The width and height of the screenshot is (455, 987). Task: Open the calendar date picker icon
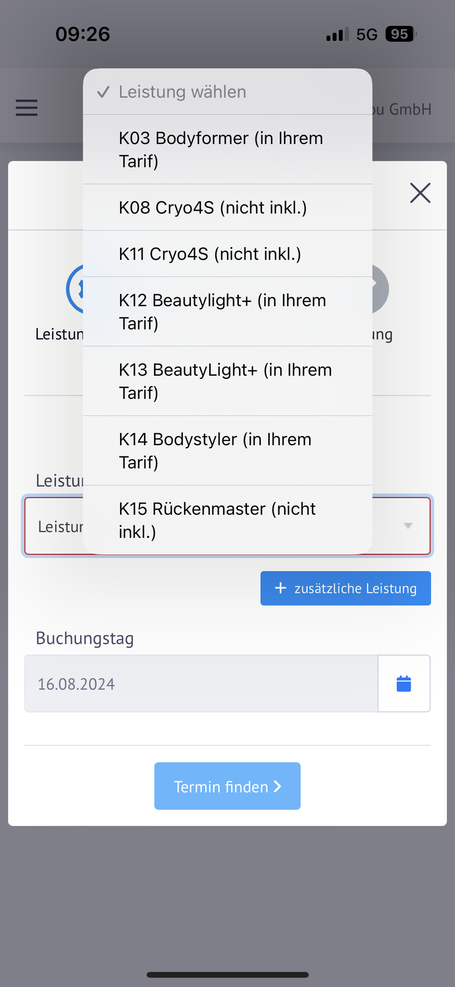coord(404,683)
